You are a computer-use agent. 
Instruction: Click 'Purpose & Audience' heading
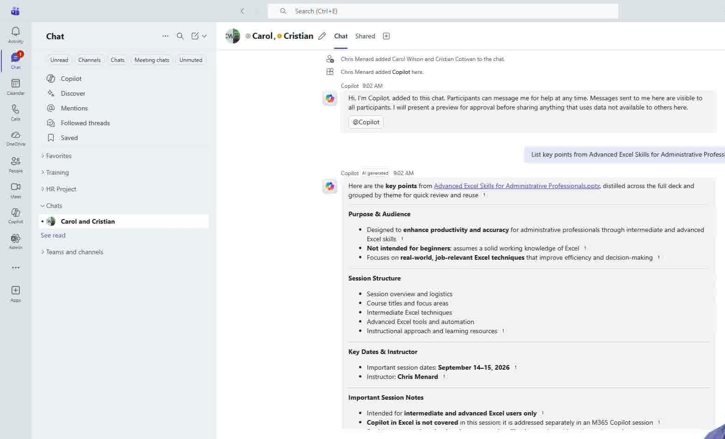(379, 214)
